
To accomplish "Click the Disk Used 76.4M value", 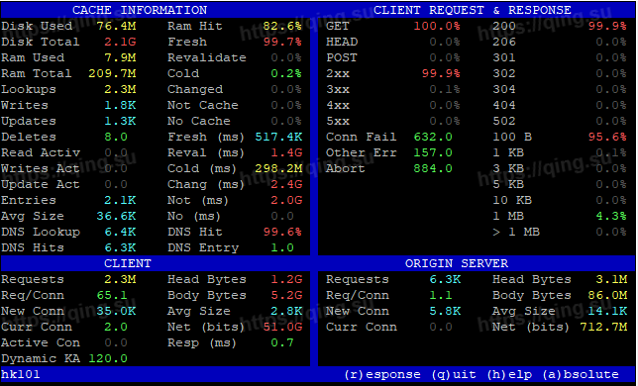I will point(116,26).
